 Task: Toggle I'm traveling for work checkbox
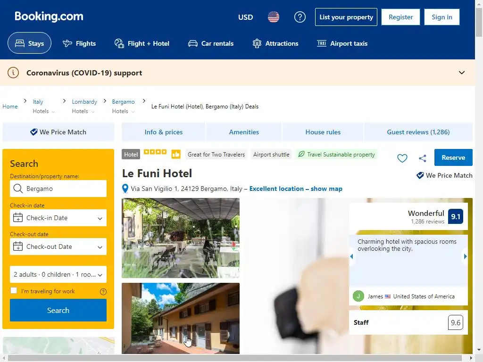[14, 290]
